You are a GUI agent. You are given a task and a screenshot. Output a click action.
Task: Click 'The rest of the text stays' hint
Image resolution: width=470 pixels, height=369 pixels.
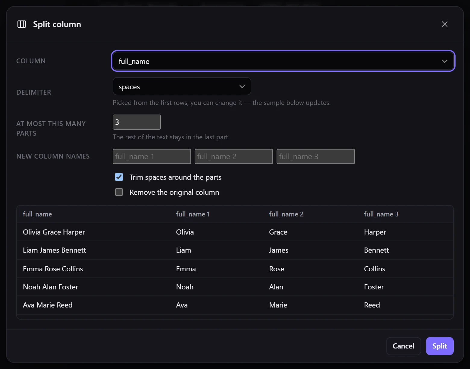[171, 137]
